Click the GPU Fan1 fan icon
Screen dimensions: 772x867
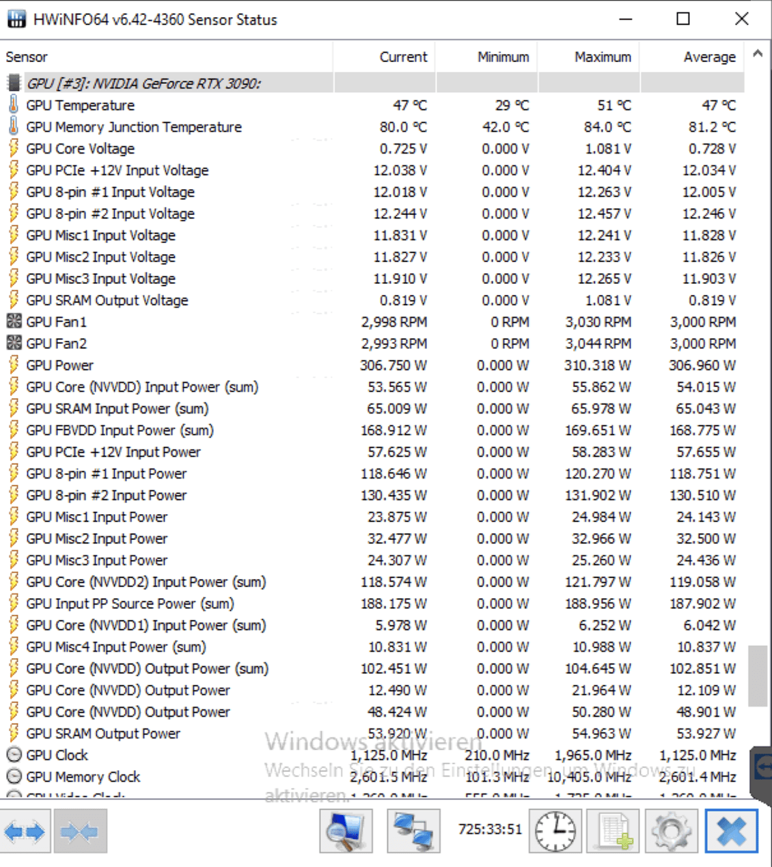14,322
